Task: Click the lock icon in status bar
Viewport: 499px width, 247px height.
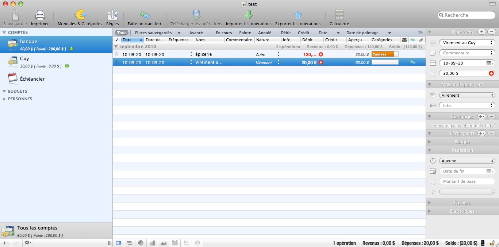Action: tap(492, 243)
